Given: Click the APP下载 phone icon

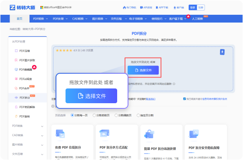Looking at the screenshot, I should pos(157,7).
